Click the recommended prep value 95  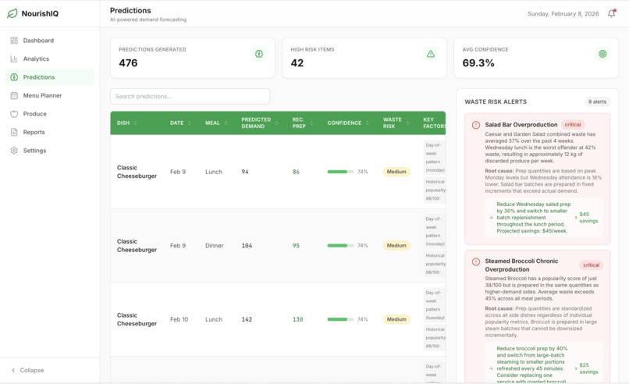(296, 246)
